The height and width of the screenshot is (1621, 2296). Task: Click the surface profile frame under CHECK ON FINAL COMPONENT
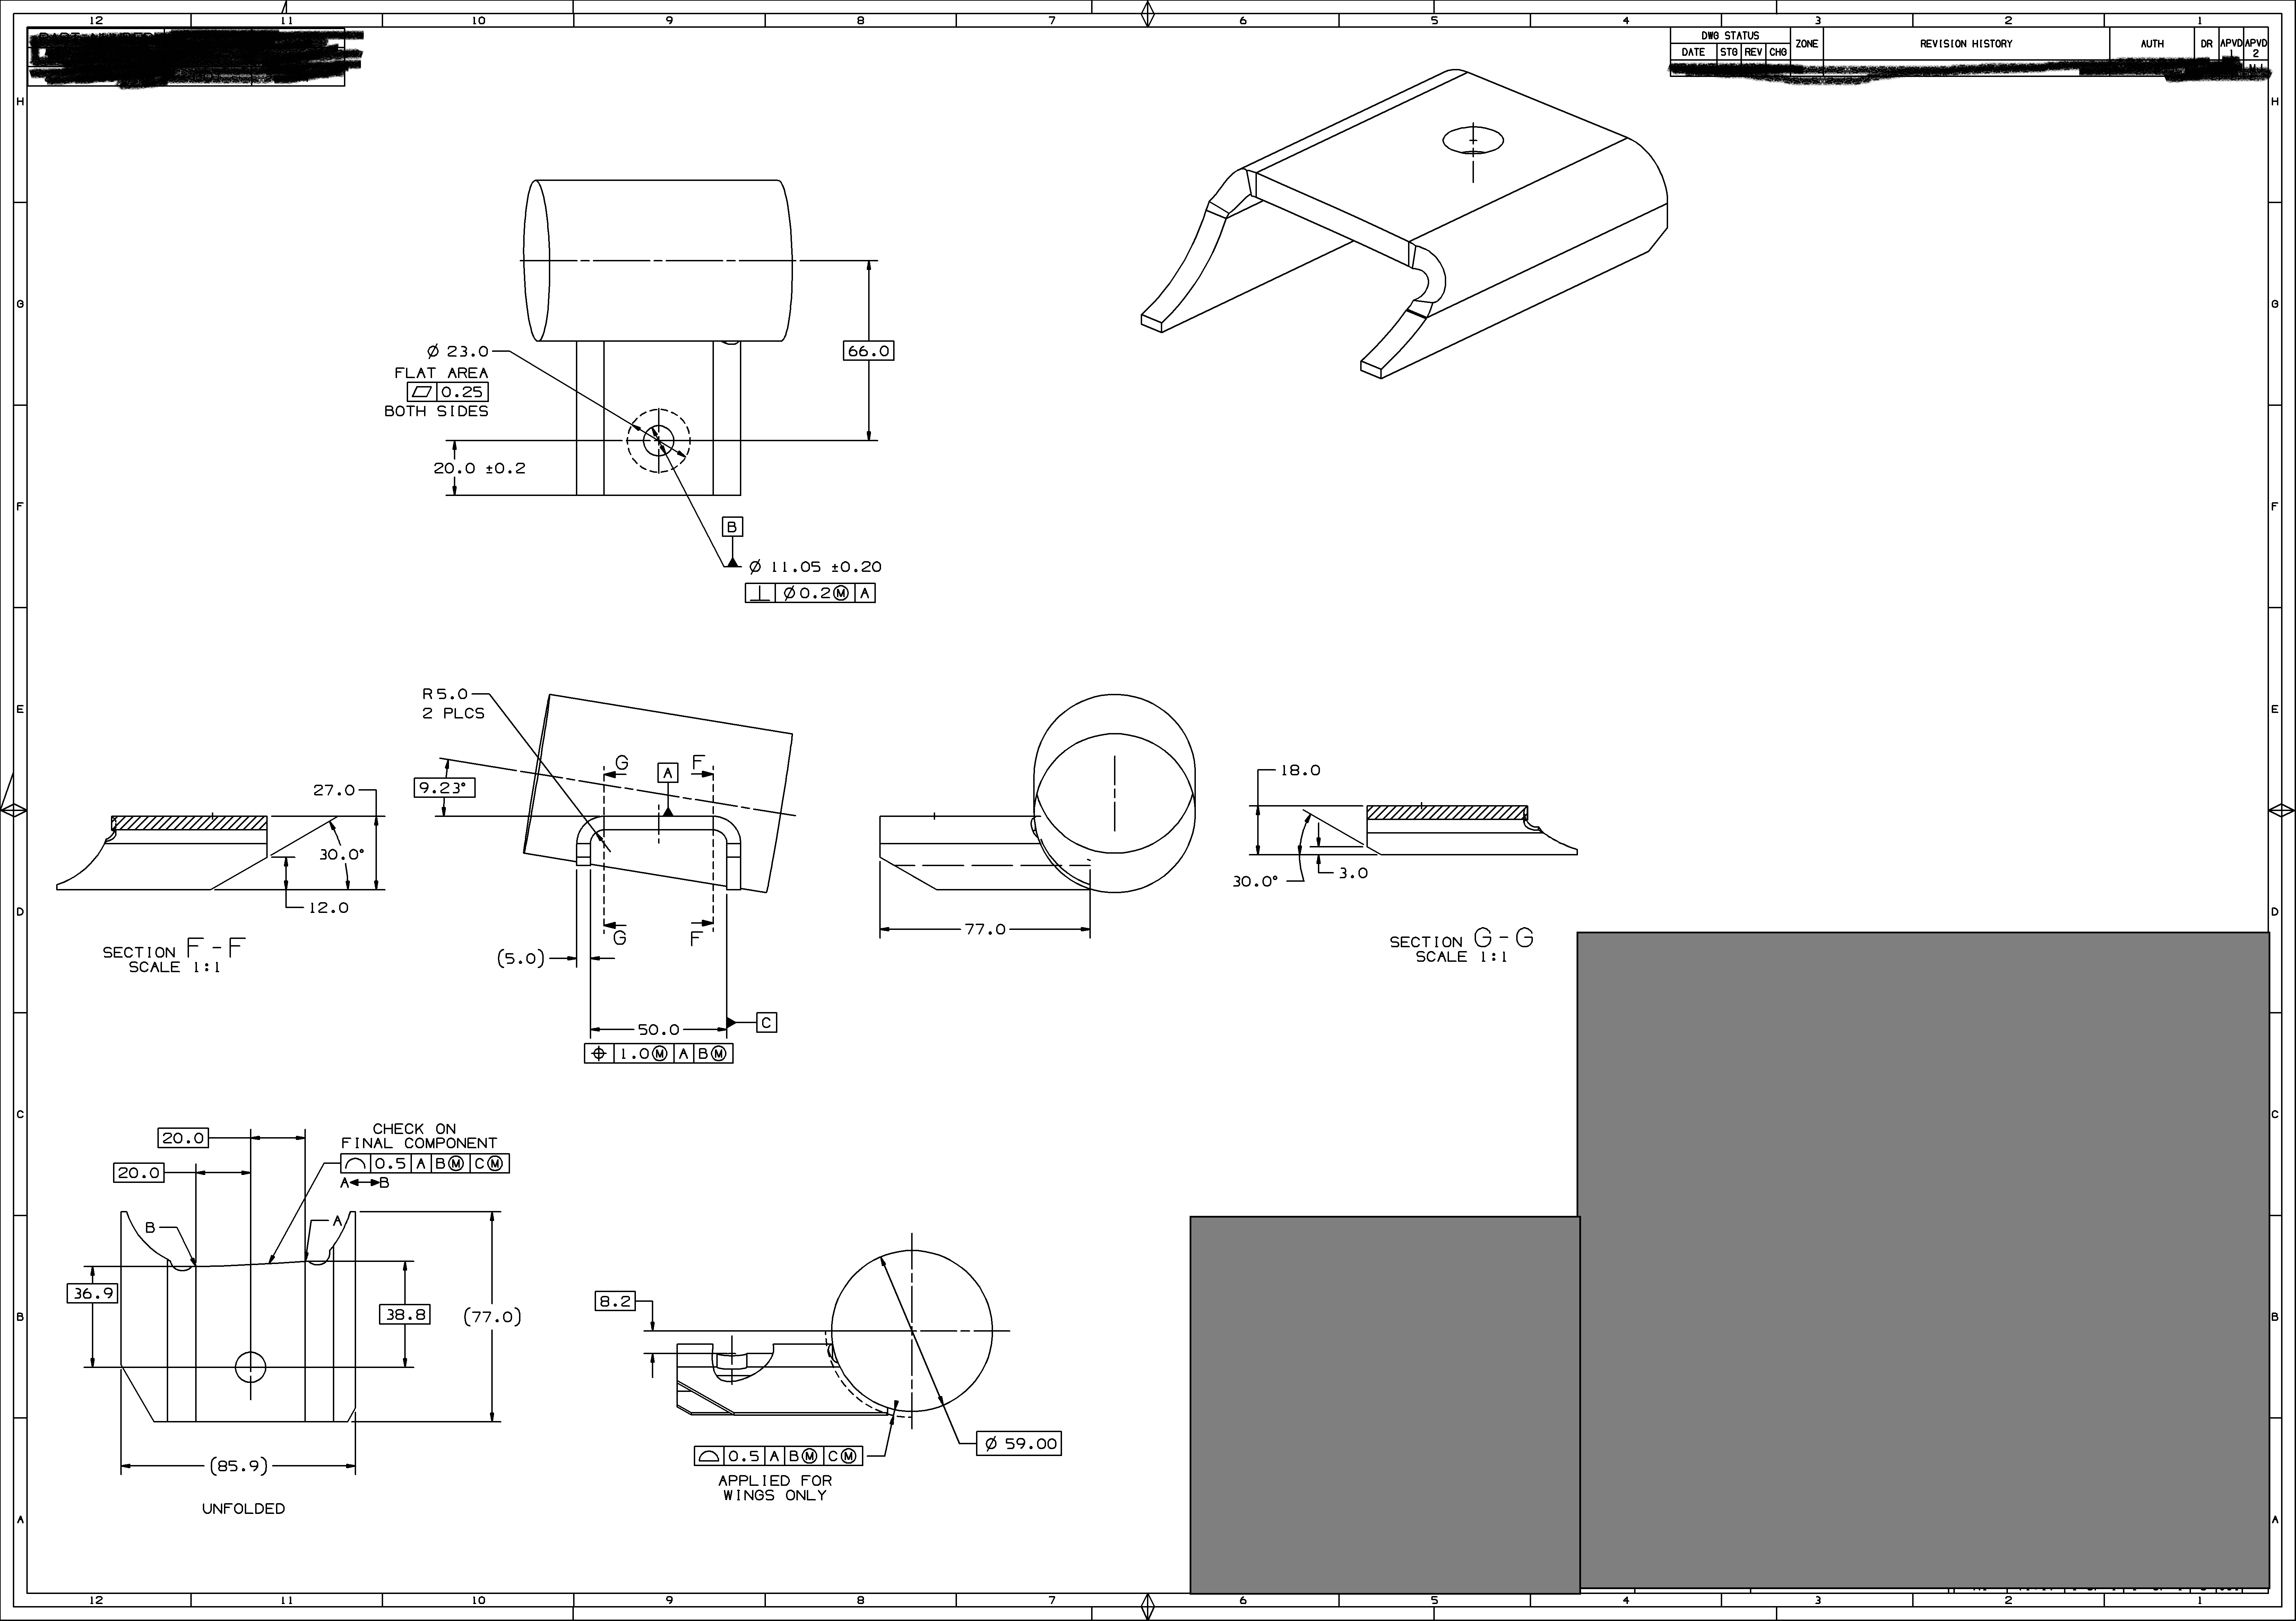(x=425, y=1163)
